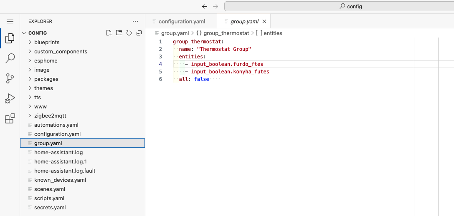Screen dimensions: 454x216
Task: Click the New File icon in Explorer
Action: coord(109,33)
